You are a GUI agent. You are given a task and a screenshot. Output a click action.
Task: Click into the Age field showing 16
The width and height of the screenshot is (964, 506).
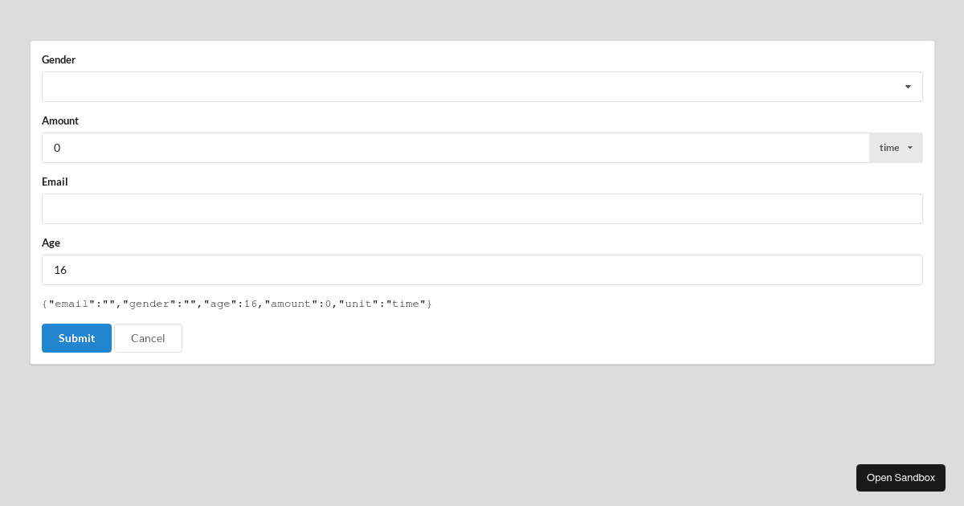[482, 270]
